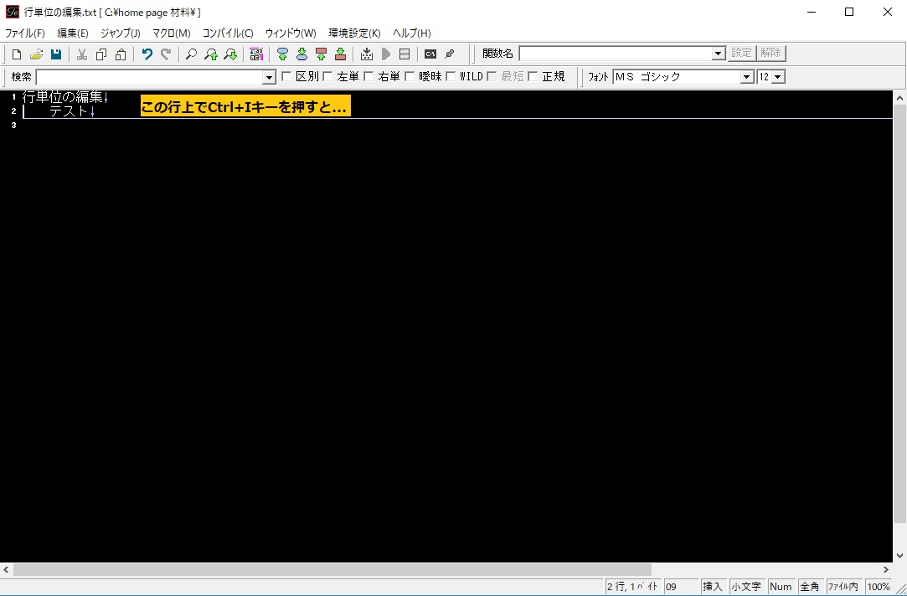Click the pink-bordered replace icon
The height and width of the screenshot is (596, 907).
coord(255,54)
